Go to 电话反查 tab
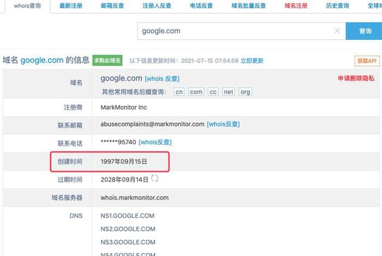The height and width of the screenshot is (256, 382). [x=201, y=6]
